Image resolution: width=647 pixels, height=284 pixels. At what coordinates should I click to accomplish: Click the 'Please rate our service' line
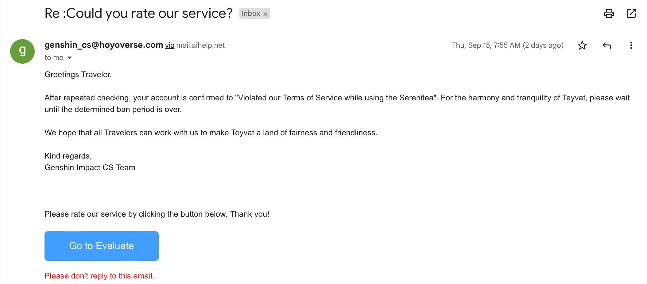(157, 214)
